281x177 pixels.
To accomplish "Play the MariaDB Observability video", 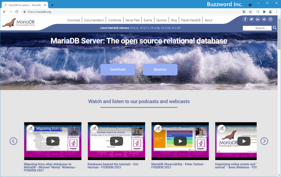I will click(180, 141).
